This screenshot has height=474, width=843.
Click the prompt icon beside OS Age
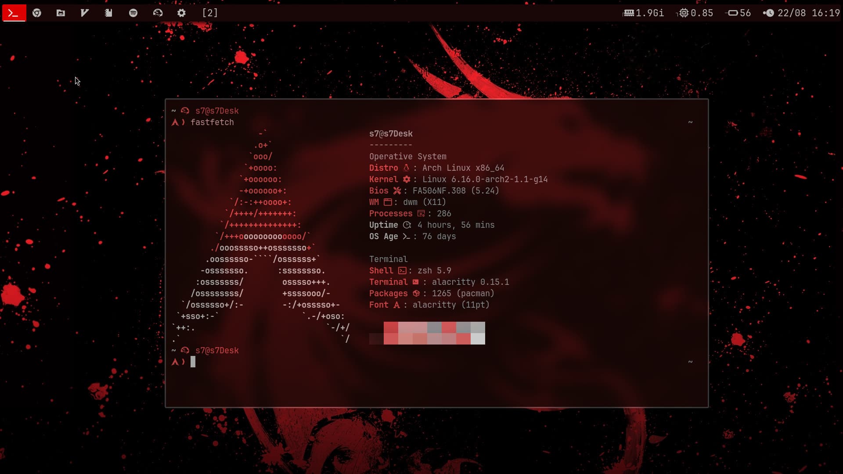pos(406,236)
